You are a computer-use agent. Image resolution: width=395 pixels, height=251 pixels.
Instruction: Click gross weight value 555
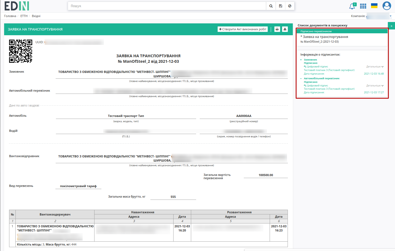pos(173,197)
